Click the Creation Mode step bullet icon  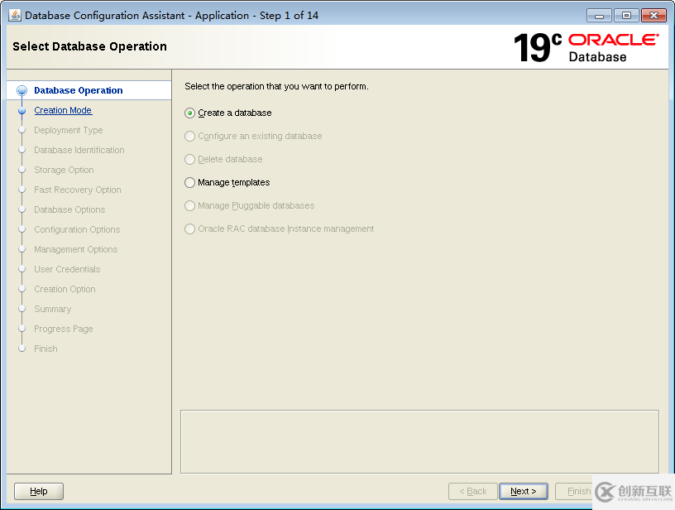coord(22,111)
